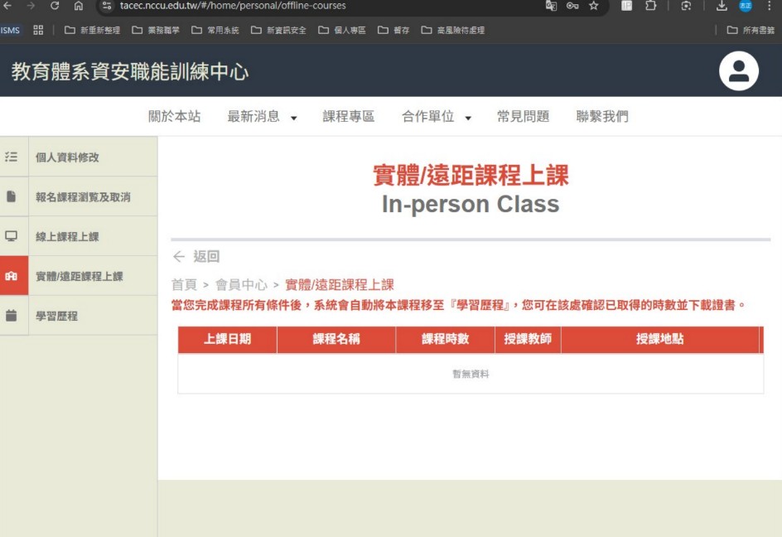Click the site title 教育體系資安職能訓練中心
This screenshot has width=782, height=537.
[130, 71]
